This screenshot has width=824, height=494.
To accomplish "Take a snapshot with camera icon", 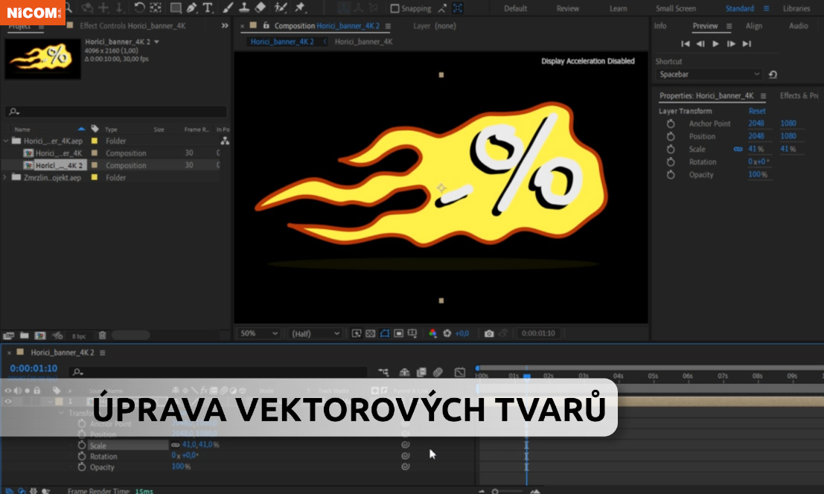I will (x=489, y=333).
